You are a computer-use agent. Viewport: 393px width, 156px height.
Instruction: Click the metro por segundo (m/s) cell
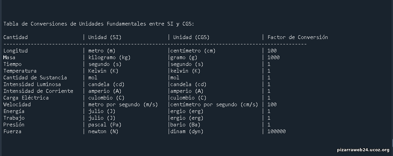pyautogui.click(x=123, y=105)
